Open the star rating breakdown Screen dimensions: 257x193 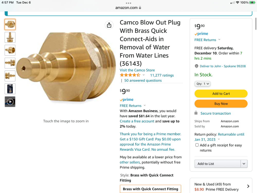coord(143,75)
